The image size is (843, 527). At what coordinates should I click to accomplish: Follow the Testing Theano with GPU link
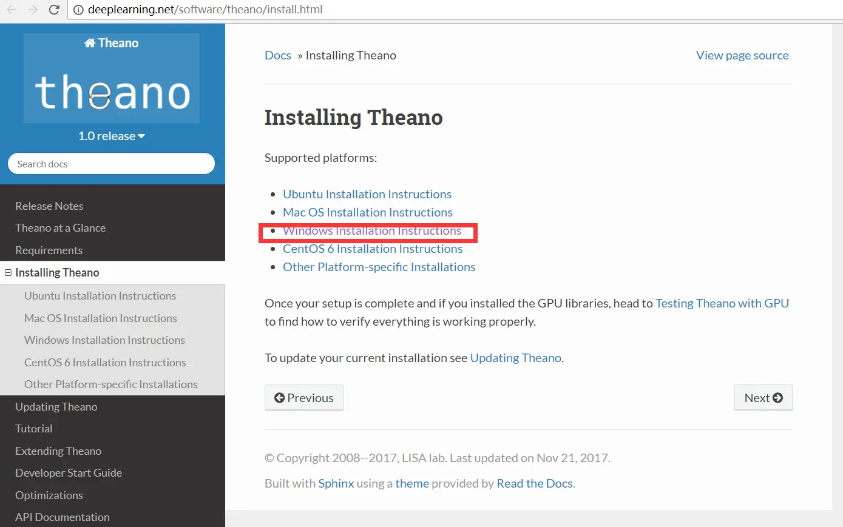click(x=722, y=303)
